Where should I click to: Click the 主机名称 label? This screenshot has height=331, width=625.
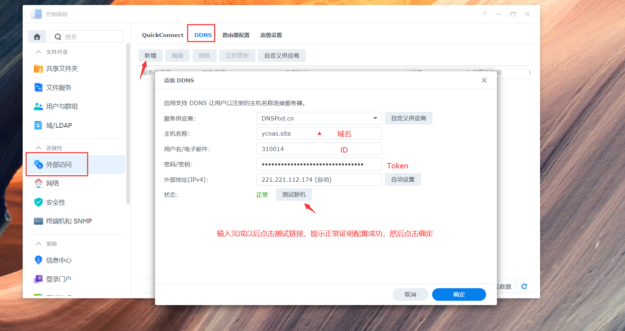point(177,133)
